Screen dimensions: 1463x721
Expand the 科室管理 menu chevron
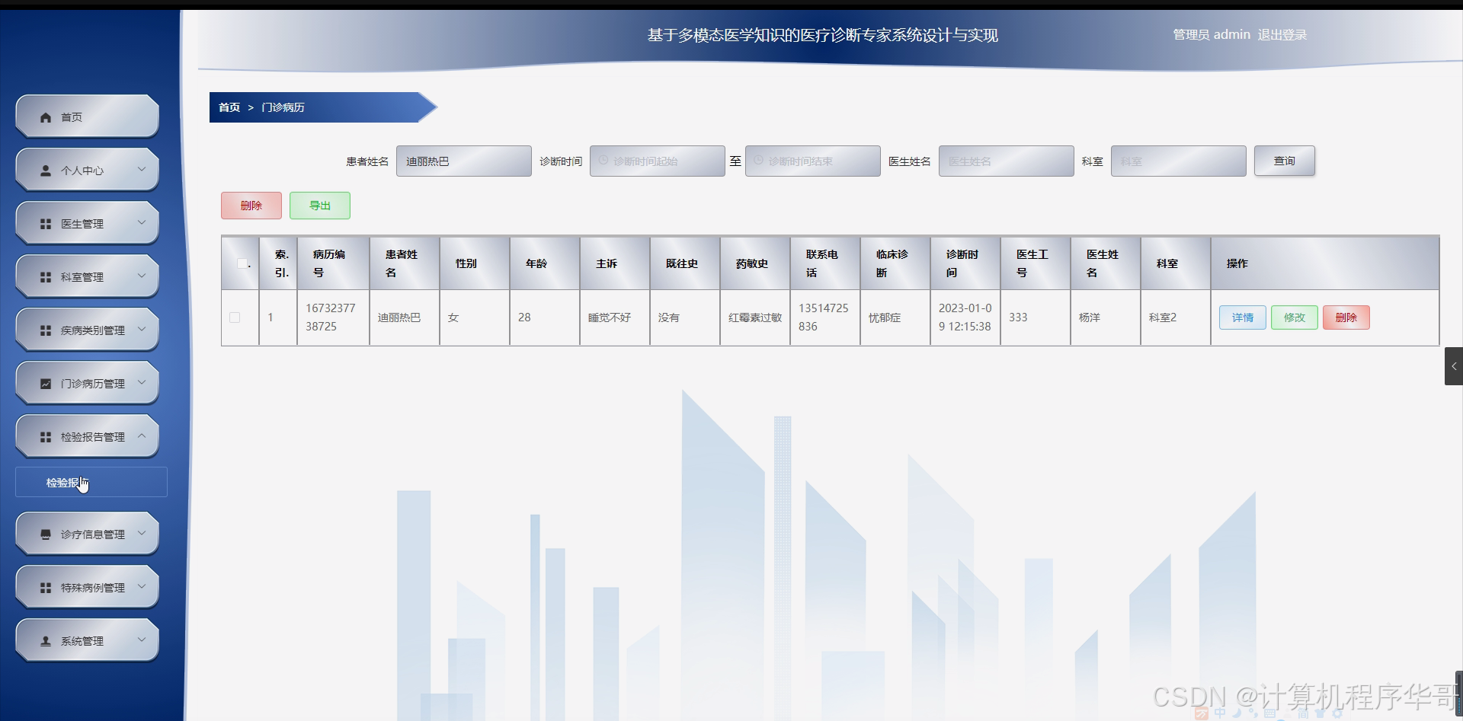click(142, 276)
